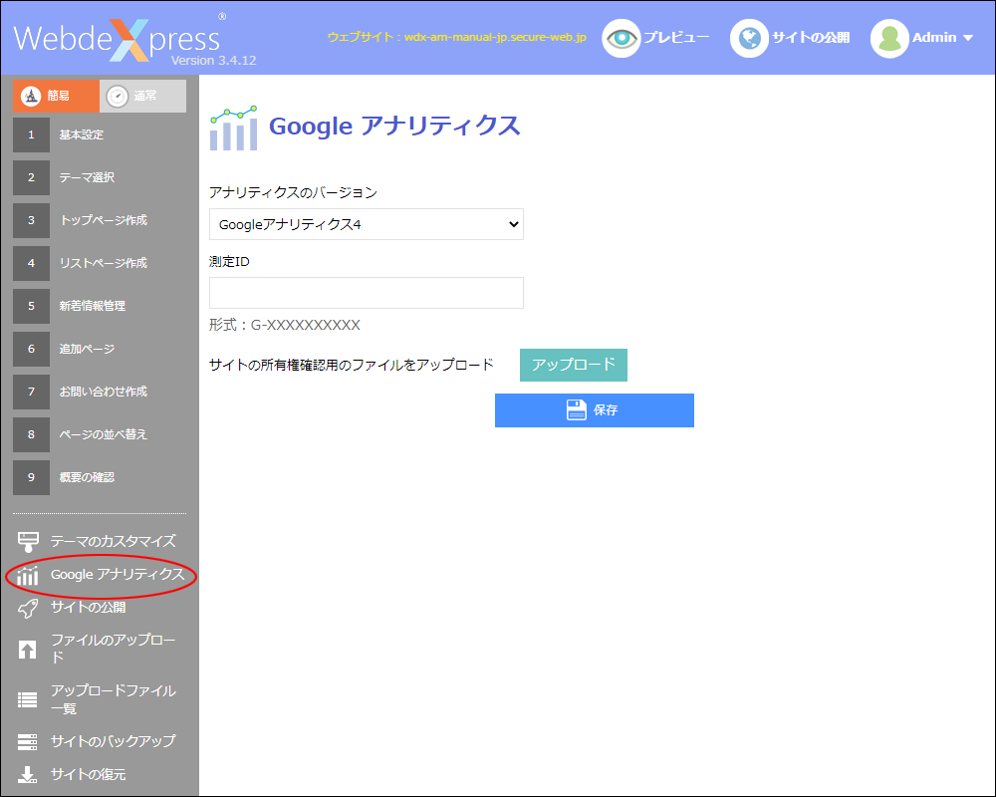
Task: Click サイトの公開 label in header
Action: coord(811,38)
